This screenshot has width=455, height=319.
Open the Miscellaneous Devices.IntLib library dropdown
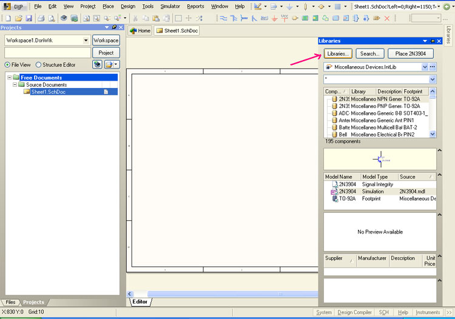coord(425,67)
